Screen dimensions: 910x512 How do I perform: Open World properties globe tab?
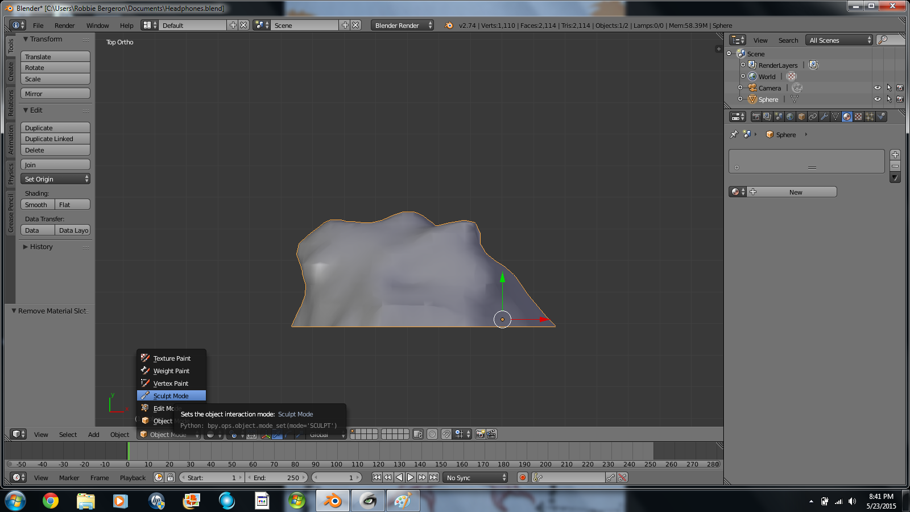(790, 117)
